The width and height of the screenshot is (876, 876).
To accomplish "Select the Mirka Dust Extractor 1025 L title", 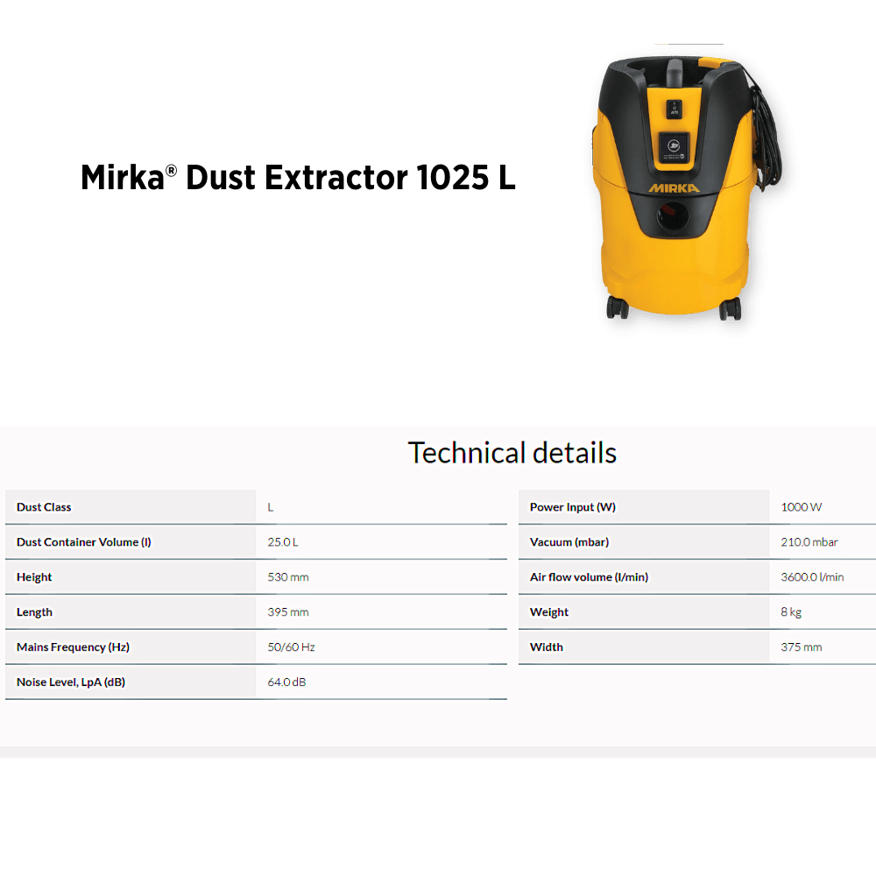I will point(298,178).
